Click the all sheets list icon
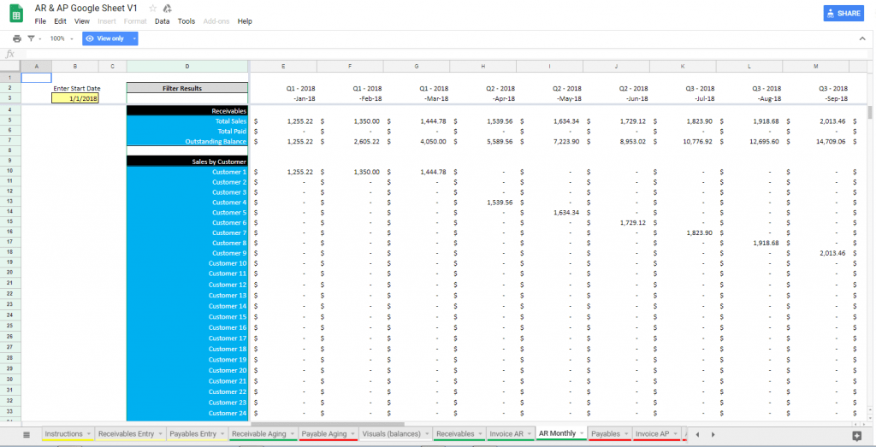The width and height of the screenshot is (876, 447). coord(27,435)
